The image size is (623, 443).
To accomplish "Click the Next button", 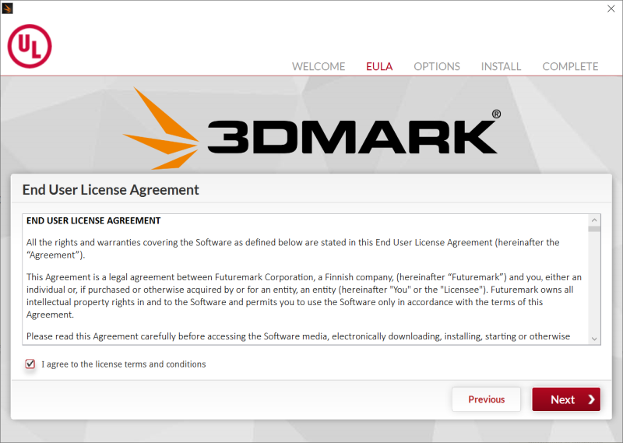I will [566, 399].
